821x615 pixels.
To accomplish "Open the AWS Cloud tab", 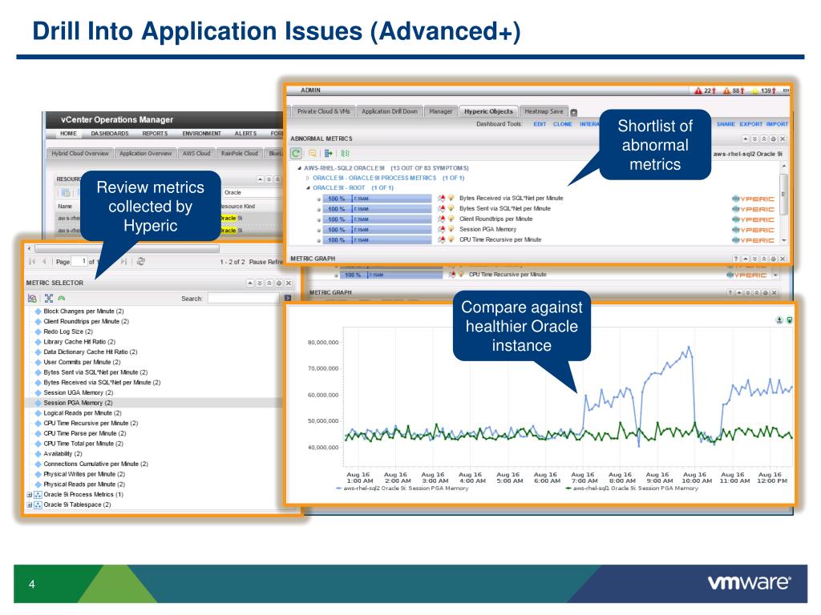I will click(196, 154).
